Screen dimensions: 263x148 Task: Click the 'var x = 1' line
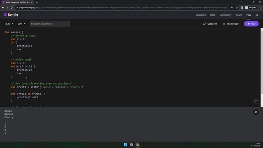pos(18,39)
